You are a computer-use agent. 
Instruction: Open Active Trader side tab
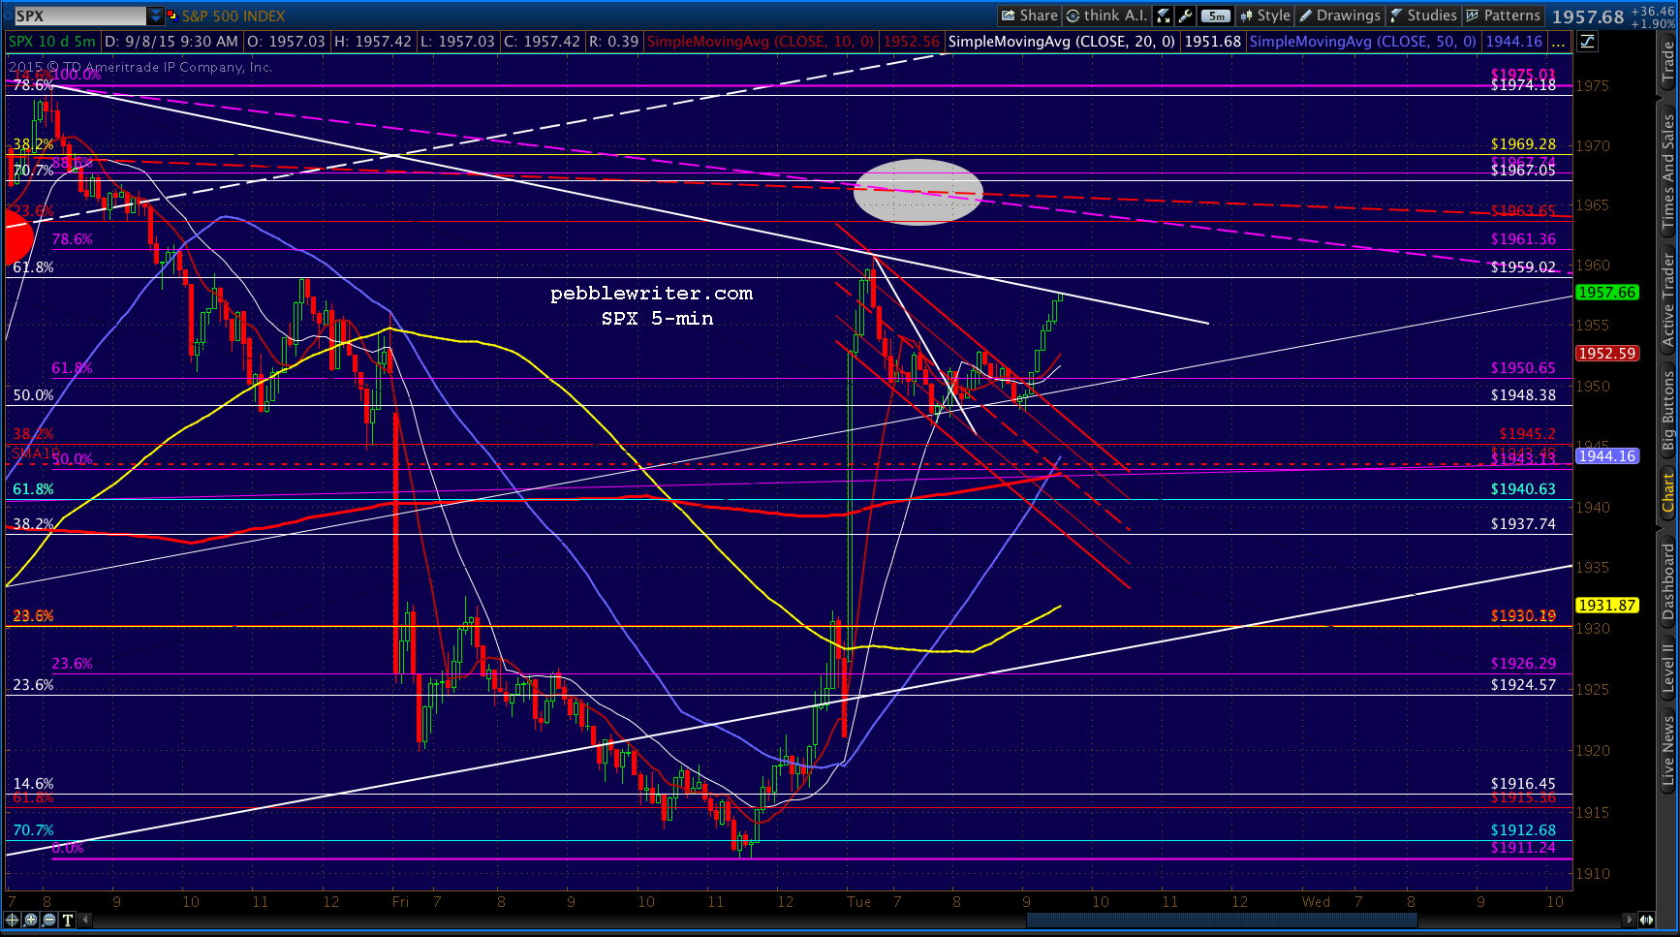(1668, 300)
